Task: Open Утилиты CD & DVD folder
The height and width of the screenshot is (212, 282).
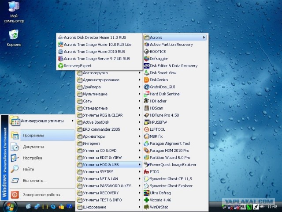Action: click(109, 150)
